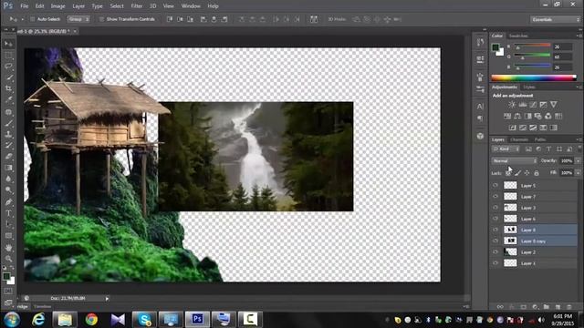Select the Magic Wand tool
Viewport: 584px width, 328px height.
[8, 77]
